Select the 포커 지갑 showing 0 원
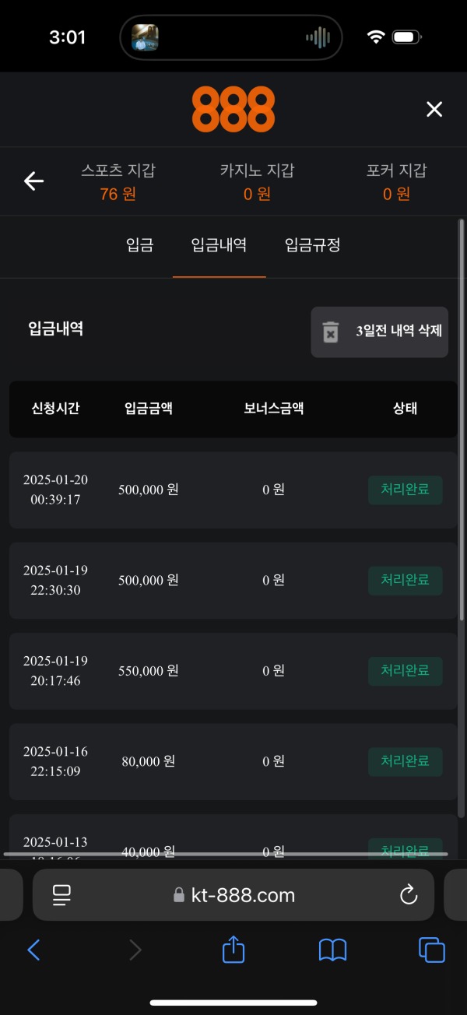 coord(397,181)
